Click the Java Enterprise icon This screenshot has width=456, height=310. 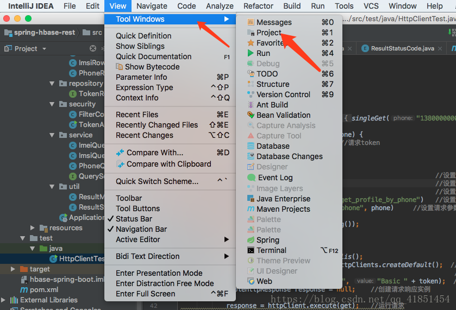pos(251,199)
